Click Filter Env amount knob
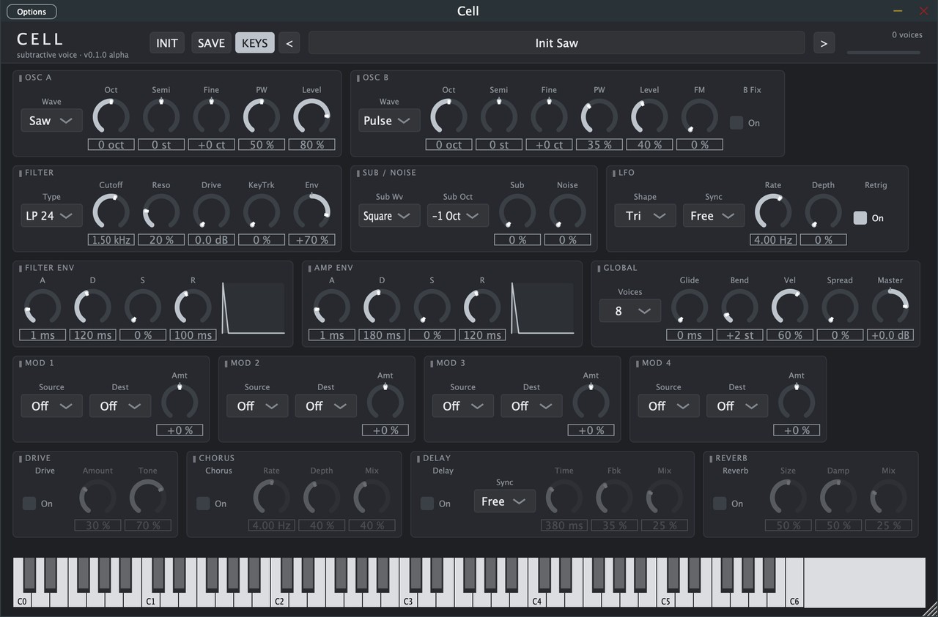 [x=312, y=212]
